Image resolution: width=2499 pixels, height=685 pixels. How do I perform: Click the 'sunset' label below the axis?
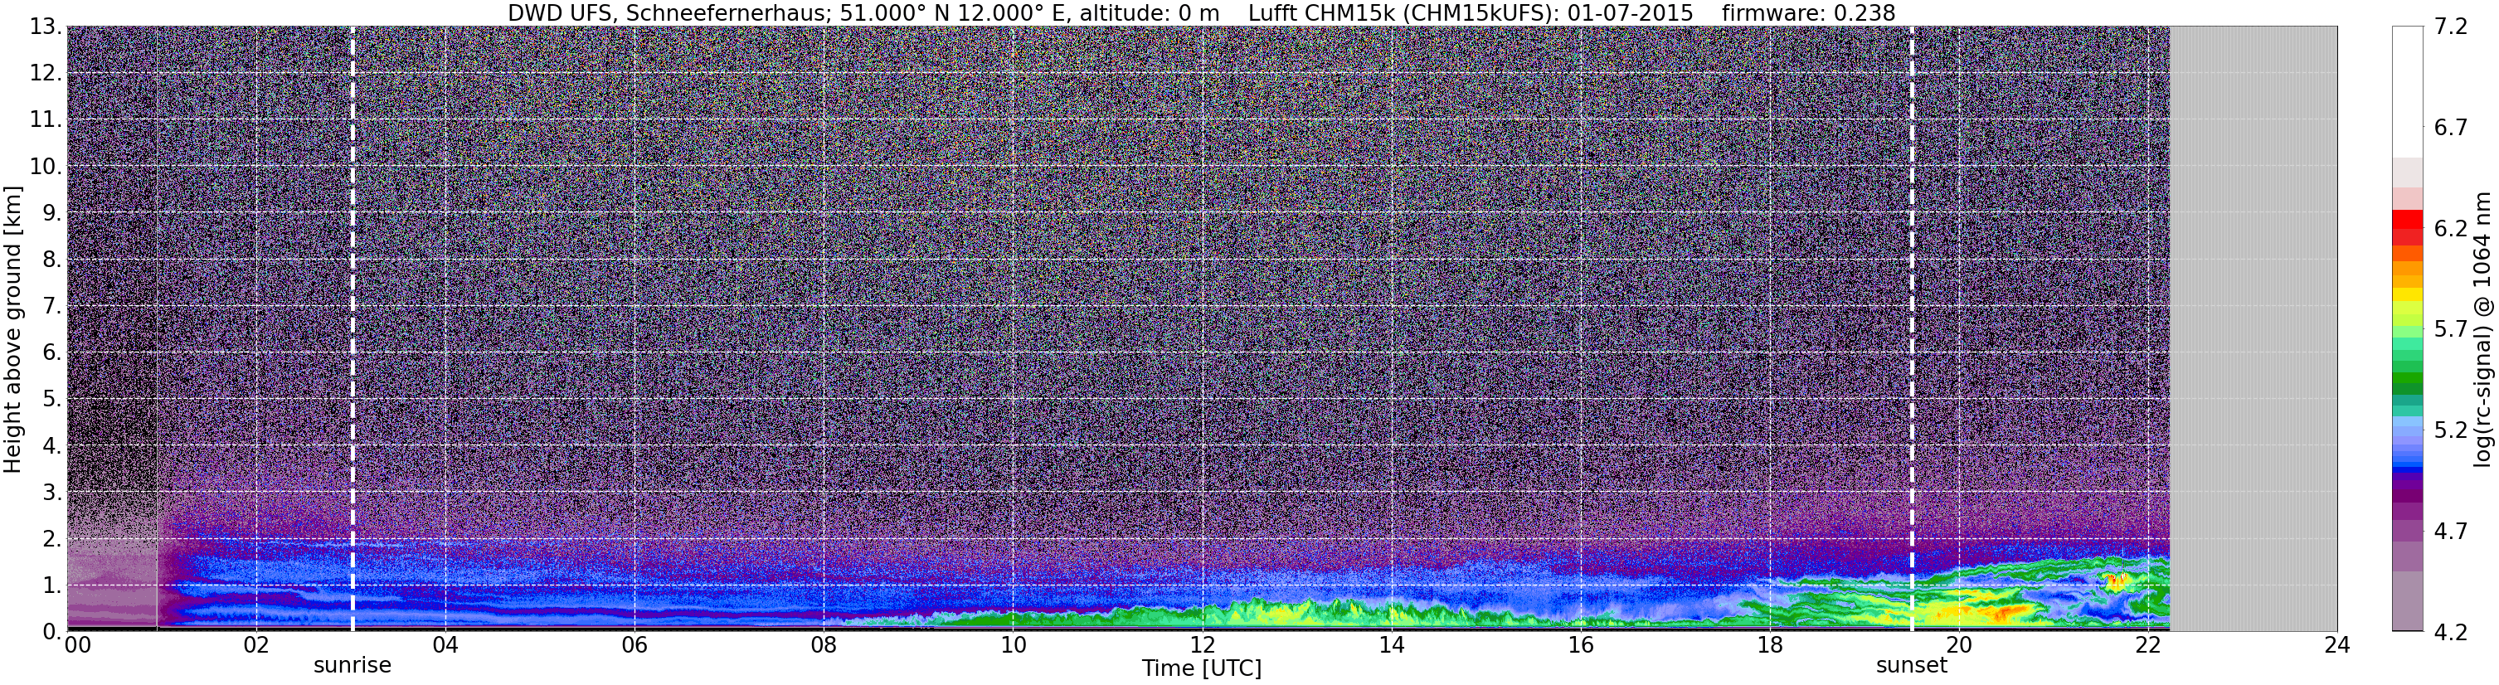coord(1911,666)
